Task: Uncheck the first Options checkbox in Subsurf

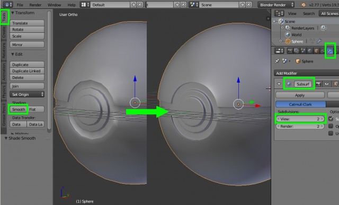Action: click(331, 119)
